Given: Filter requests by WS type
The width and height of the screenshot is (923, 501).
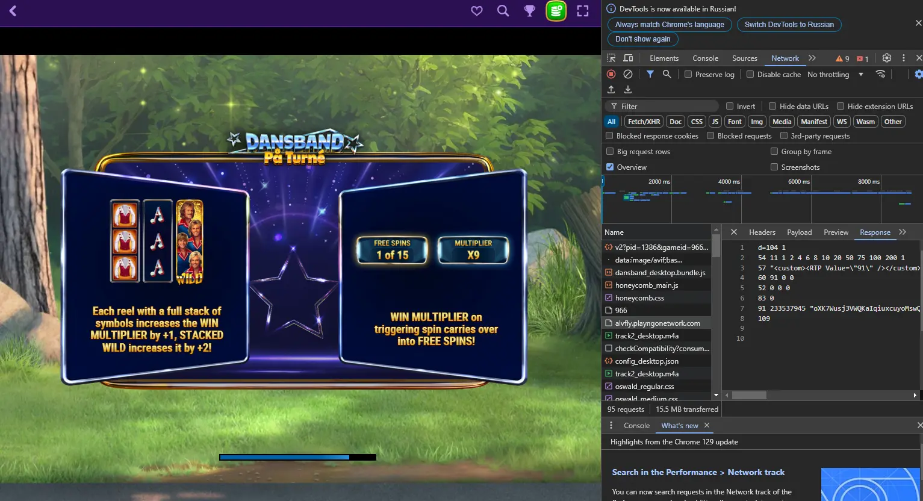Looking at the screenshot, I should tap(842, 122).
